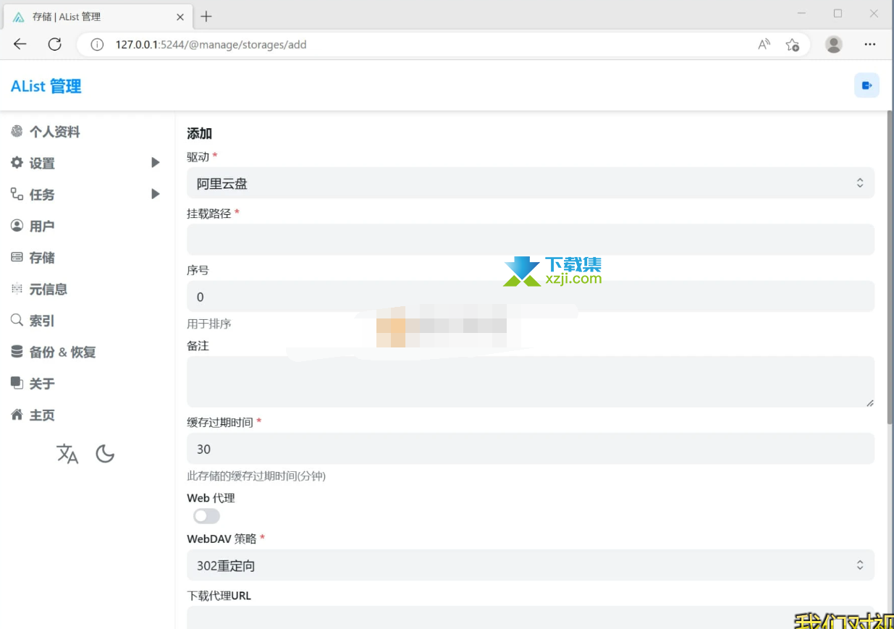Toggle the Web 代理 switch
The width and height of the screenshot is (894, 629).
point(206,516)
